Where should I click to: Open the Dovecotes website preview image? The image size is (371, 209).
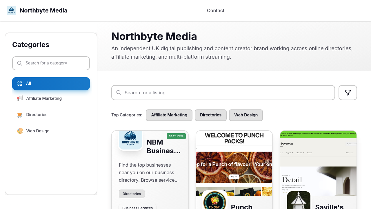[318, 163]
